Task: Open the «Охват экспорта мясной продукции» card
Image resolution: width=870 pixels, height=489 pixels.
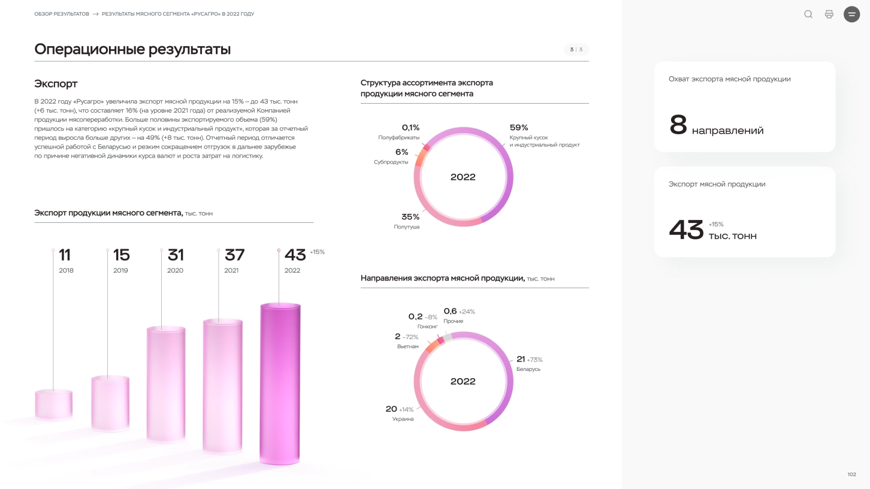Action: pos(744,107)
